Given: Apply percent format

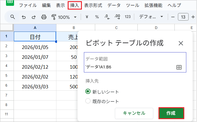Looking at the screenshot, I should pos(97,17).
